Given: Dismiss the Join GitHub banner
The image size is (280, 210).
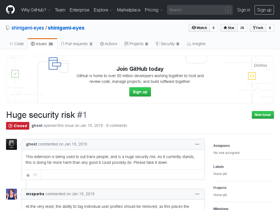Looking at the screenshot, I should (260, 66).
